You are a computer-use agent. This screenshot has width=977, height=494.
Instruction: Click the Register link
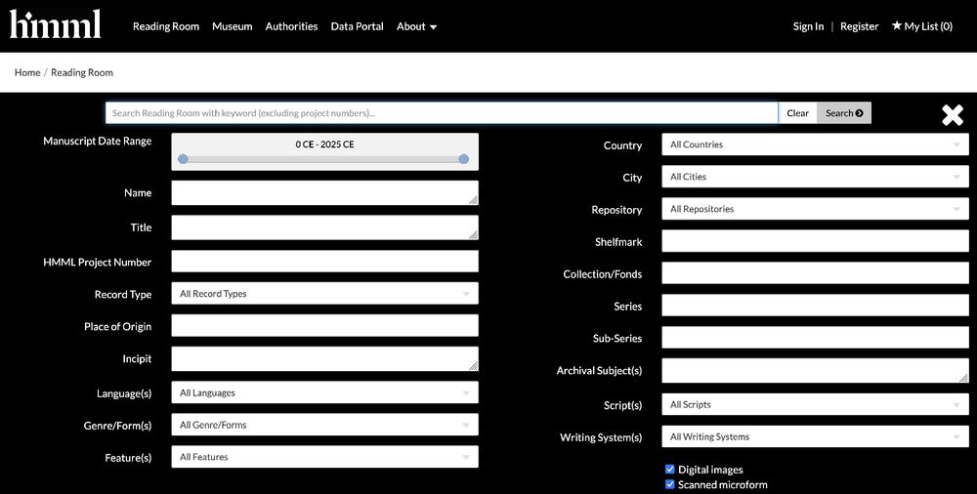[859, 26]
